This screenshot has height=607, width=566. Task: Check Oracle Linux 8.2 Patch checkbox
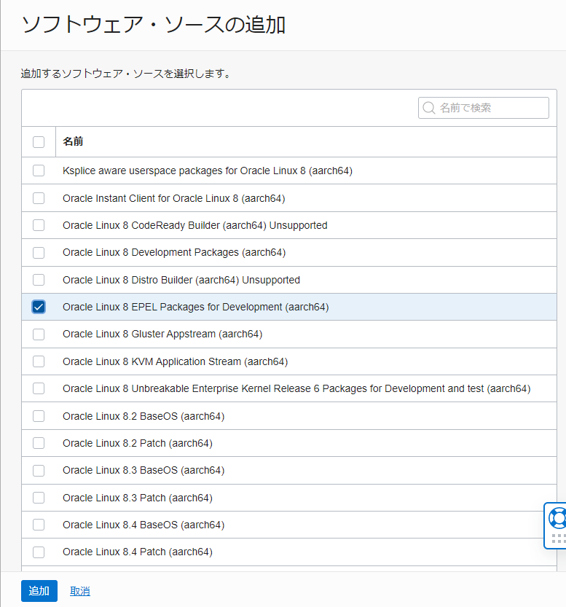point(39,443)
